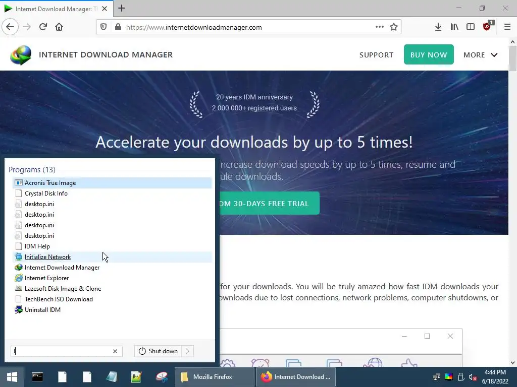Open the Library icon in toolbar
The width and height of the screenshot is (517, 387).
point(454,27)
